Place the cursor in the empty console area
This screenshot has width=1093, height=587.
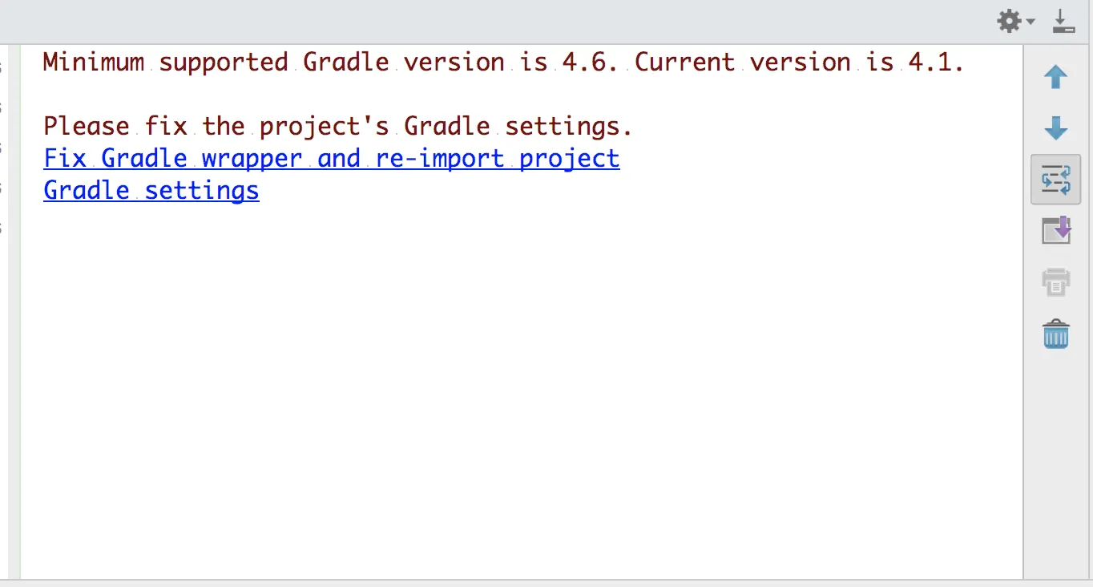(x=521, y=385)
